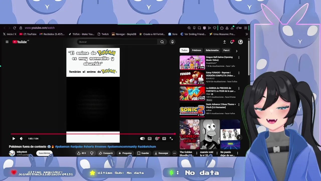Open options menu for Dragon Ball Daima
321x181 pixels.
pyautogui.click(x=239, y=58)
